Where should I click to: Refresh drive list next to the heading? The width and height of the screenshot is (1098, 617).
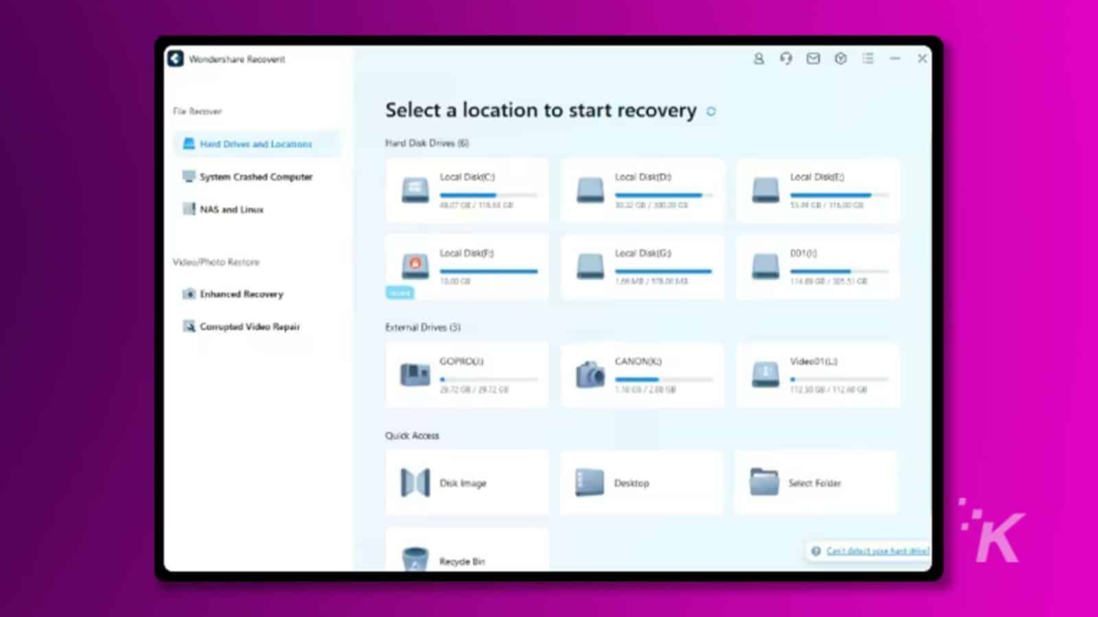[711, 111]
